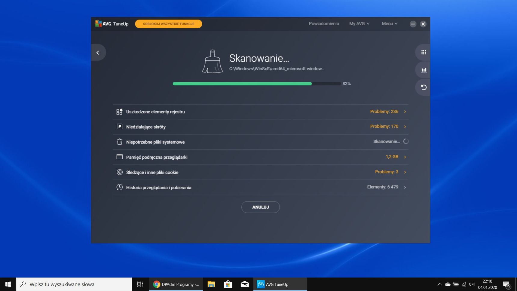Screen dimensions: 517x291
Task: Click the 1,2 GB value
Action: 392,157
